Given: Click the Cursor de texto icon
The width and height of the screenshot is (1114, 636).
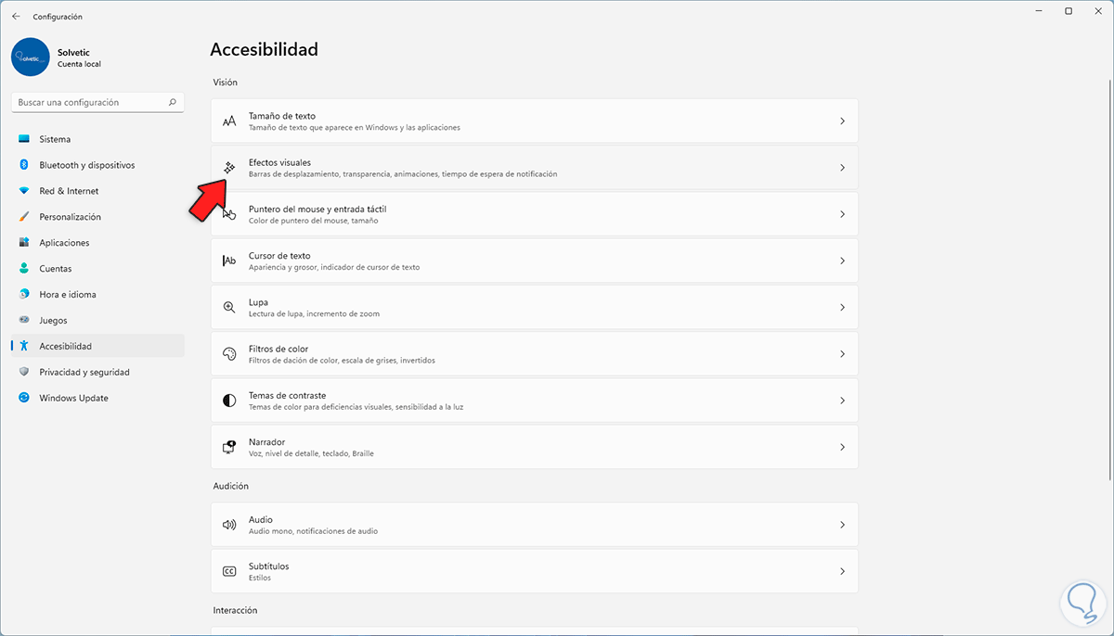Looking at the screenshot, I should point(229,261).
